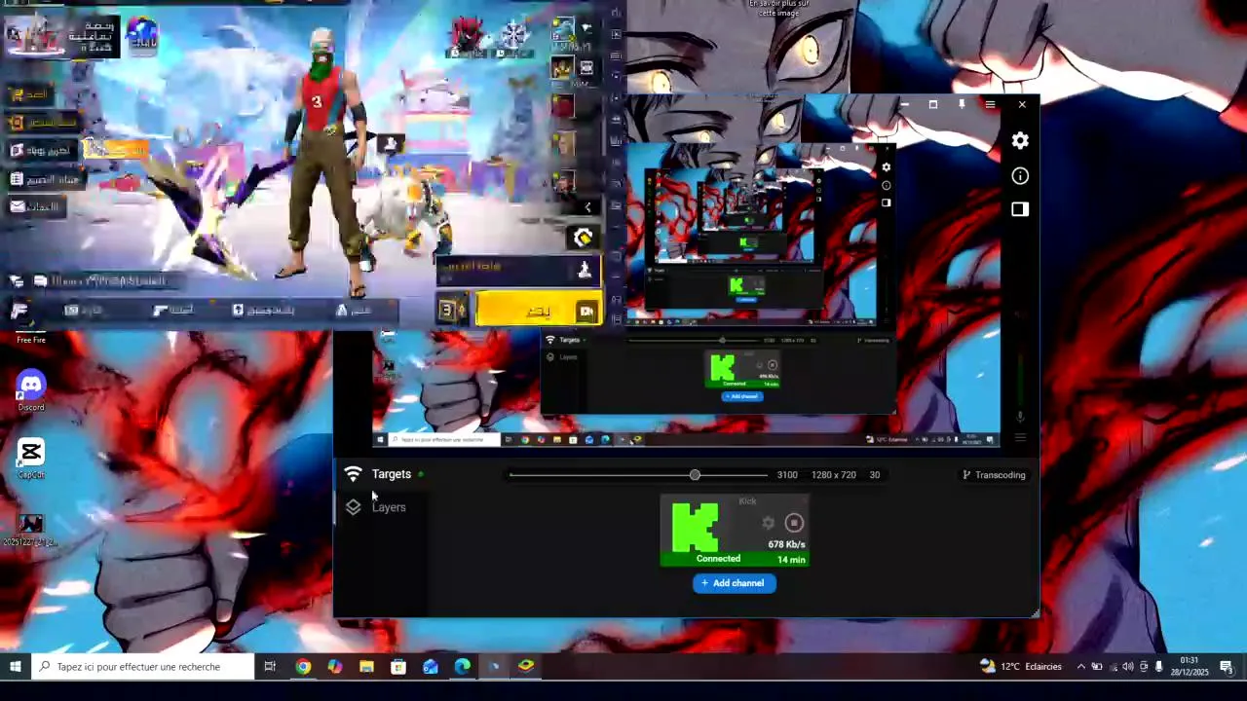Click the Add channel button

click(x=735, y=583)
